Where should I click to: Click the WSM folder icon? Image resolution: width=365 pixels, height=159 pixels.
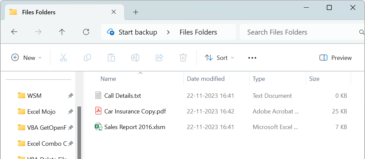21,95
